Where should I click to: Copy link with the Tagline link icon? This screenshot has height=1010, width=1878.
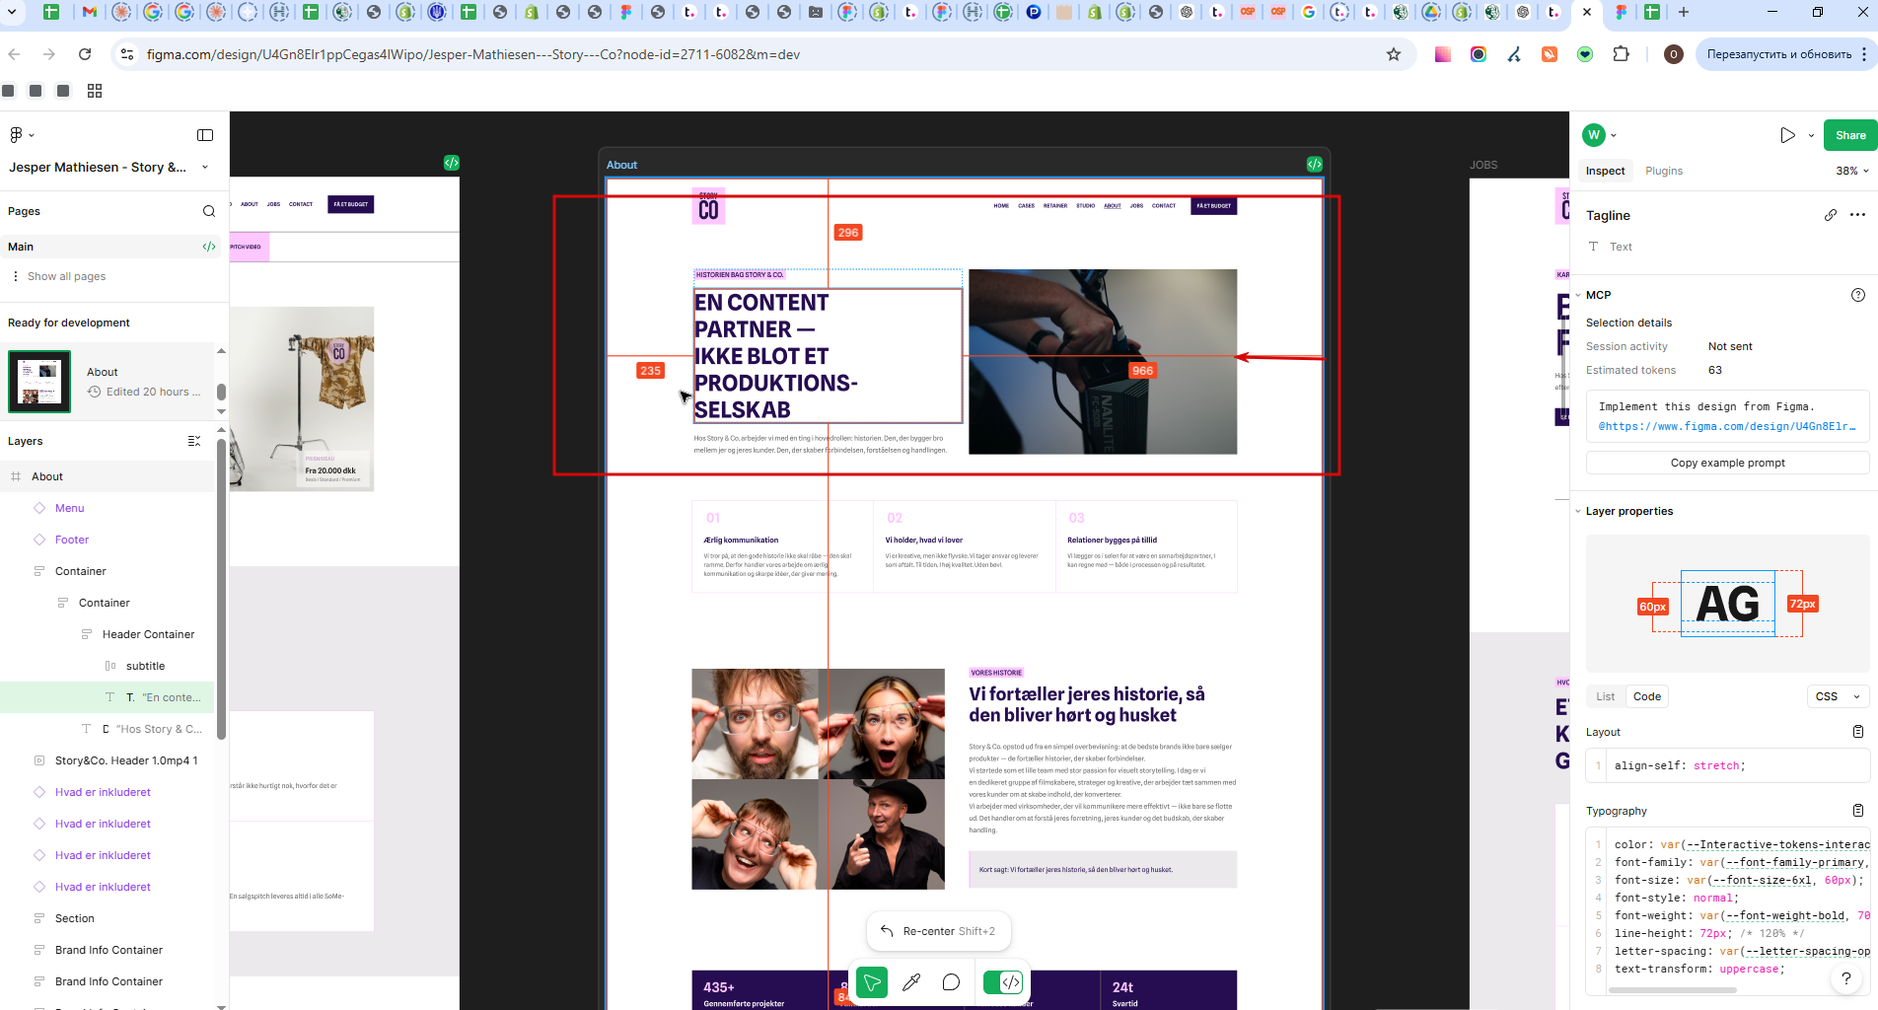(1831, 215)
